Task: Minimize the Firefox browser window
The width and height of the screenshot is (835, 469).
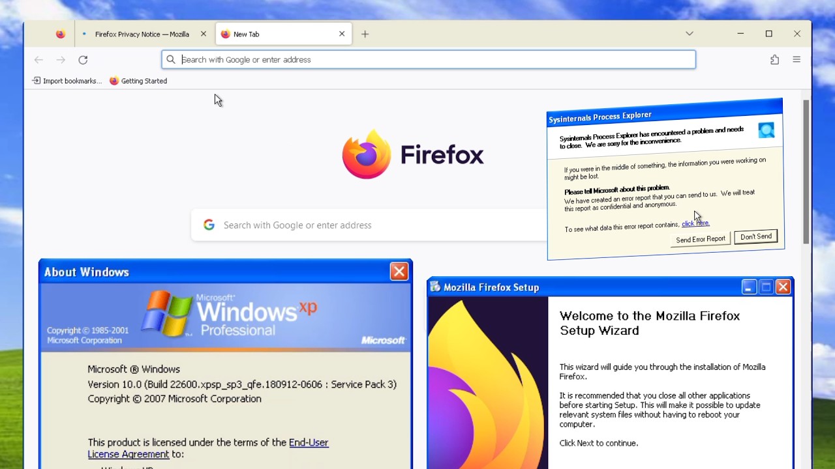Action: tap(740, 34)
